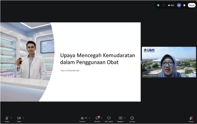Click the Keluar leave meeting button
This screenshot has height=124, width=197.
191,119
